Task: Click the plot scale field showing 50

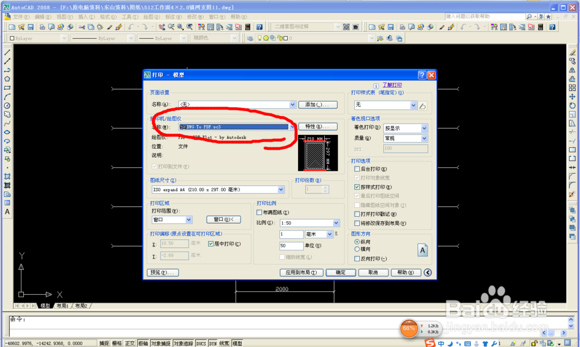Action: pos(291,246)
